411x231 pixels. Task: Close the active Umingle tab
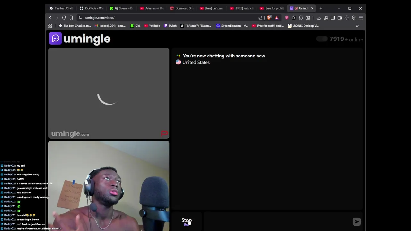[312, 8]
